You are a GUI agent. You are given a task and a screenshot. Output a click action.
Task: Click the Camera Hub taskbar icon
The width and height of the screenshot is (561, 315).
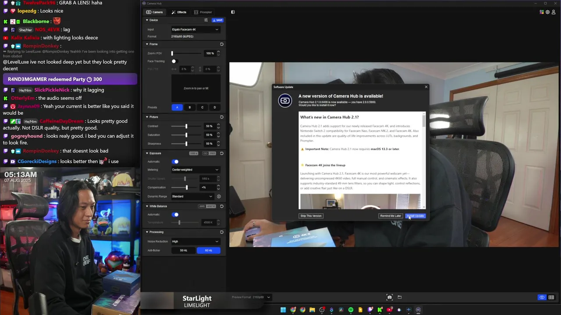[x=418, y=310]
